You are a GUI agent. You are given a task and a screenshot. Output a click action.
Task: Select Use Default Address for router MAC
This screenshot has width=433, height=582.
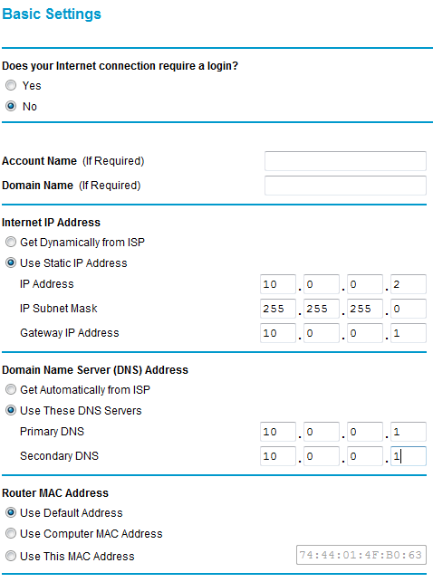click(11, 512)
